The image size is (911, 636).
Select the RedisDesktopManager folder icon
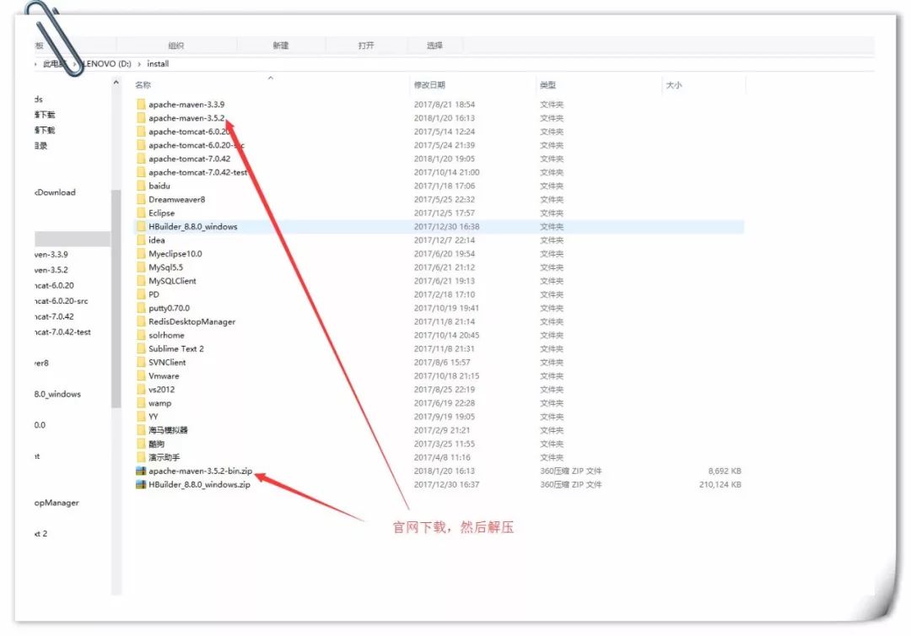[141, 321]
